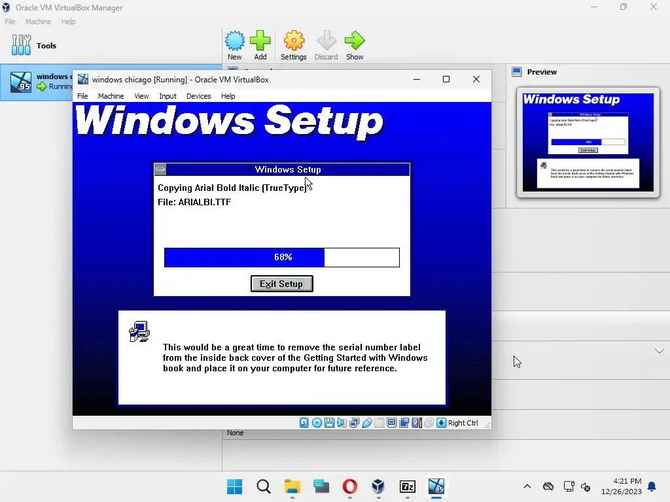Image resolution: width=670 pixels, height=502 pixels.
Task: Open the notifications bell icon
Action: coord(652,486)
